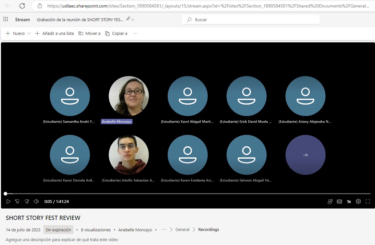Skip forward 10 seconds

click(x=27, y=201)
